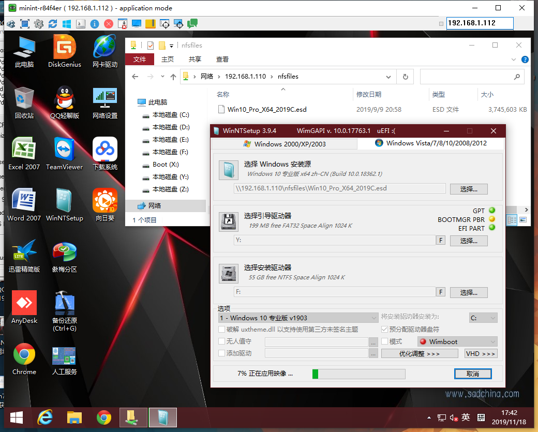Click the green chat bubbles toolbar icon
This screenshot has height=432, width=538.
coord(192,24)
